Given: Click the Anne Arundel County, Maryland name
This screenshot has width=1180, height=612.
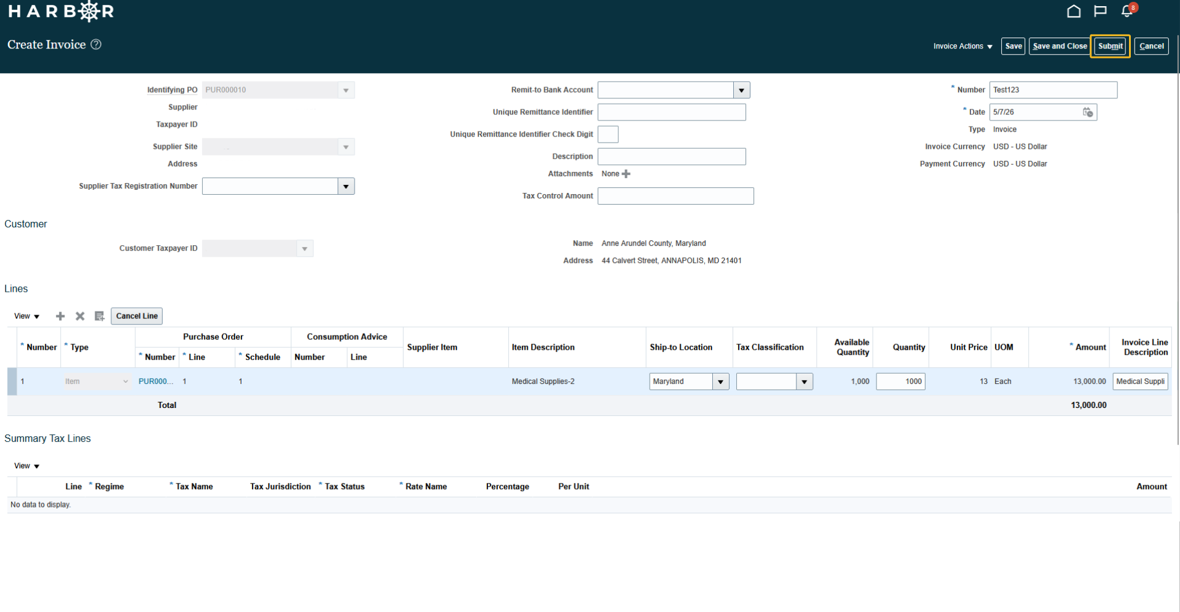Looking at the screenshot, I should [x=654, y=243].
